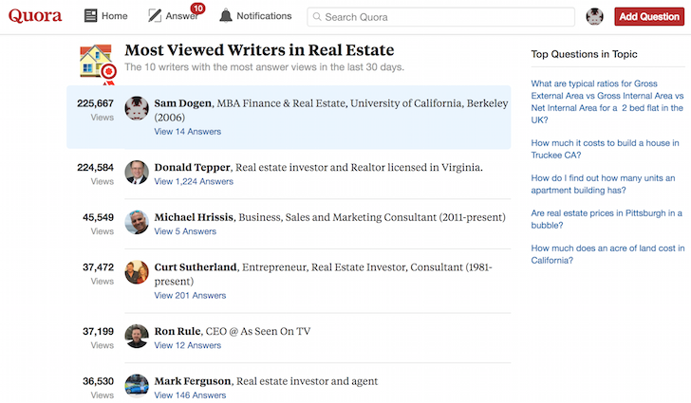Open the user profile avatar menu
This screenshot has height=403, width=691.
point(595,17)
